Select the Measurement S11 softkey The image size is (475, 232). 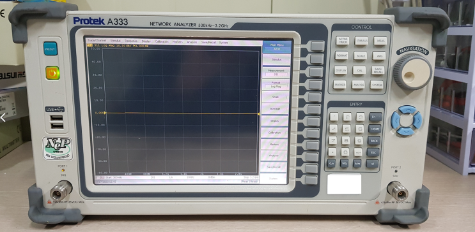point(276,72)
